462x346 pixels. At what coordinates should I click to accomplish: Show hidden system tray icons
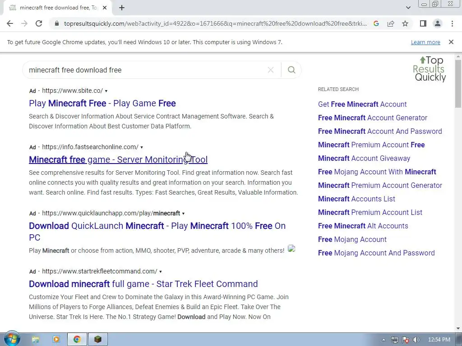click(x=383, y=340)
